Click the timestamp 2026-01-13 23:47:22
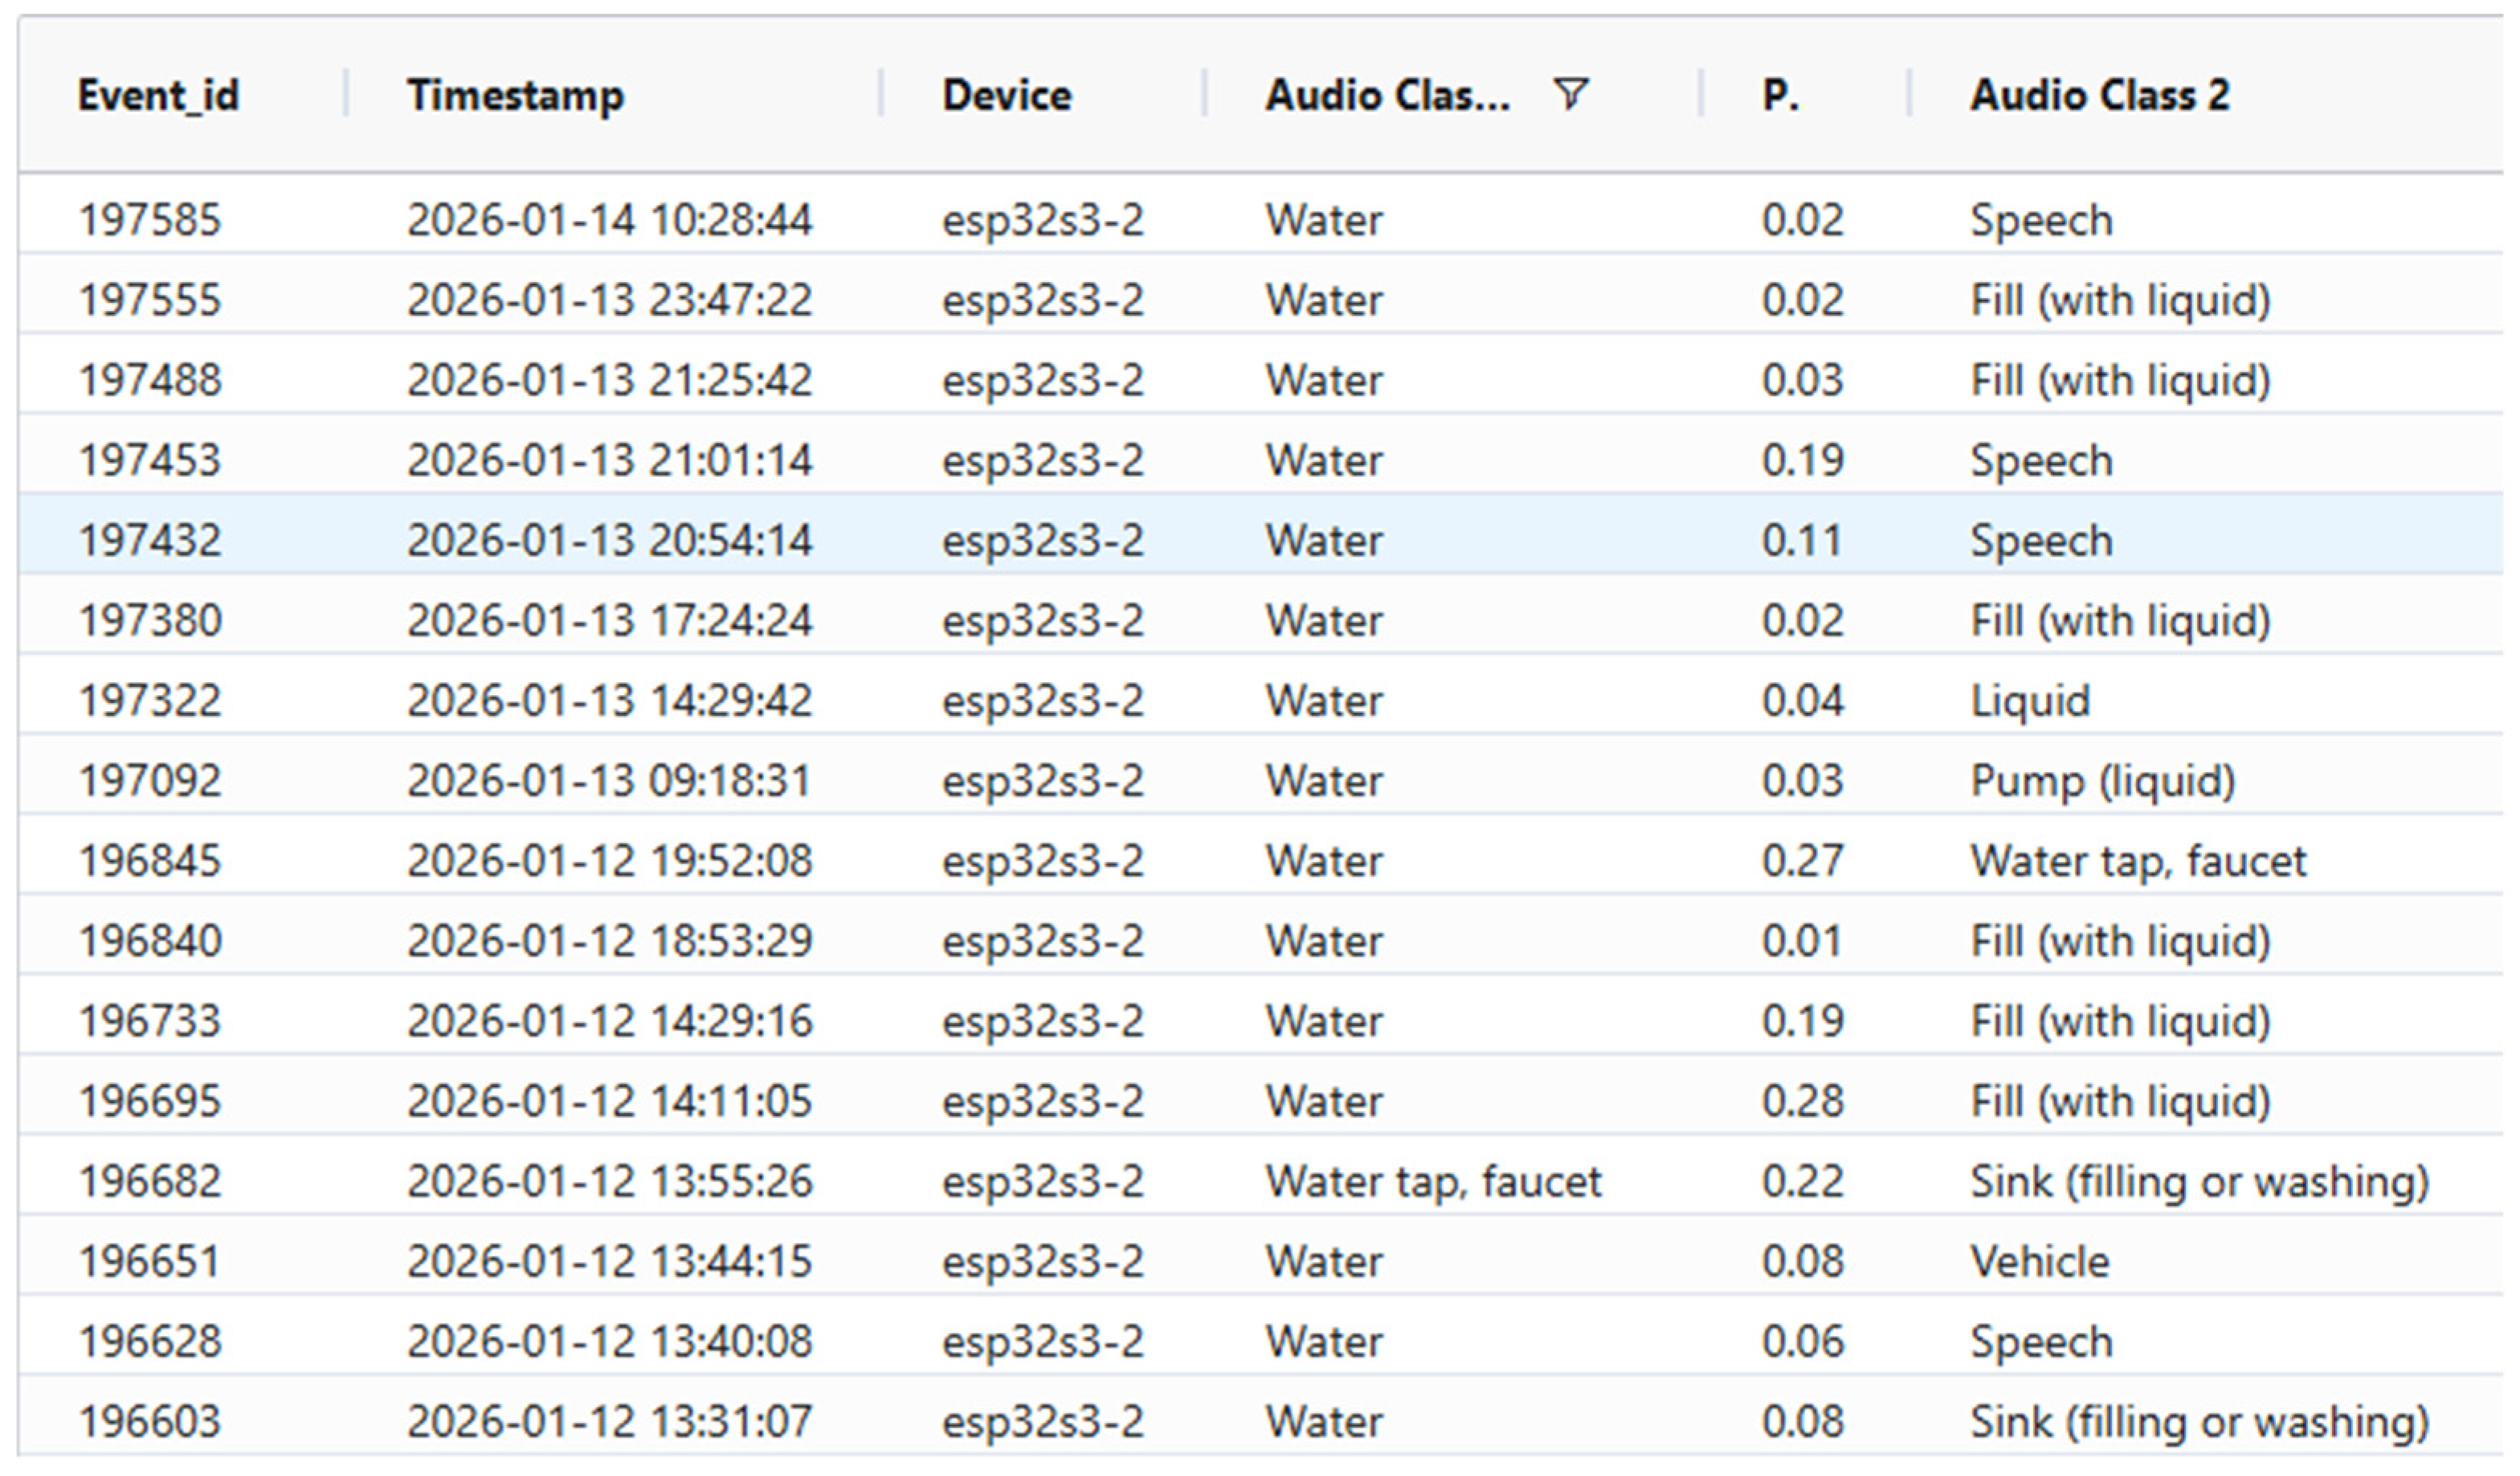2520x1476 pixels. pyautogui.click(x=609, y=299)
